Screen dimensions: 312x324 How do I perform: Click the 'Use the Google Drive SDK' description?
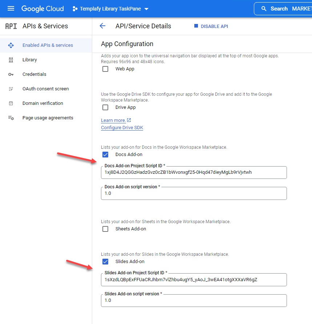click(186, 97)
